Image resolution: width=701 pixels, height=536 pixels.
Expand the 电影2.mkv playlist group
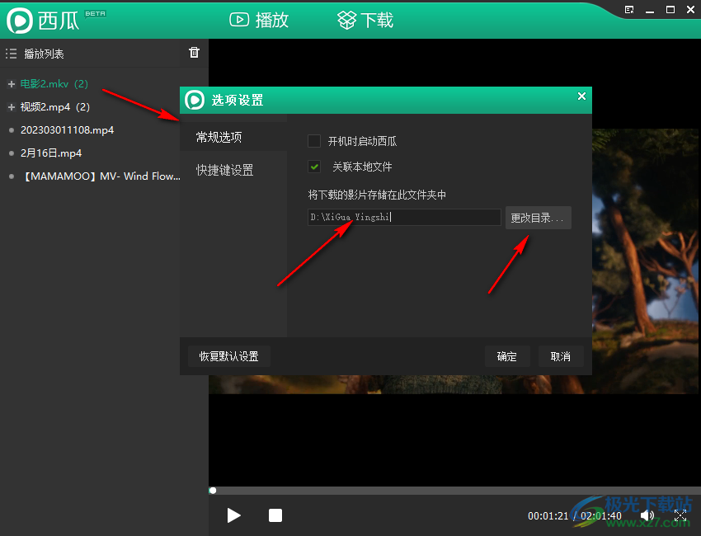click(x=12, y=84)
